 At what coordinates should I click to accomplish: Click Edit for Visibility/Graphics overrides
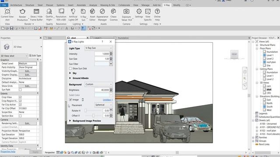pos(28,71)
